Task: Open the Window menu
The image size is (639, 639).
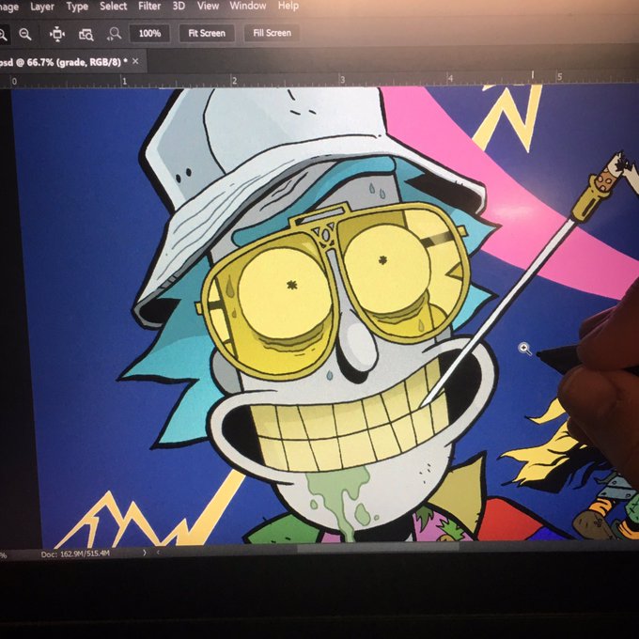Action: pos(248,6)
